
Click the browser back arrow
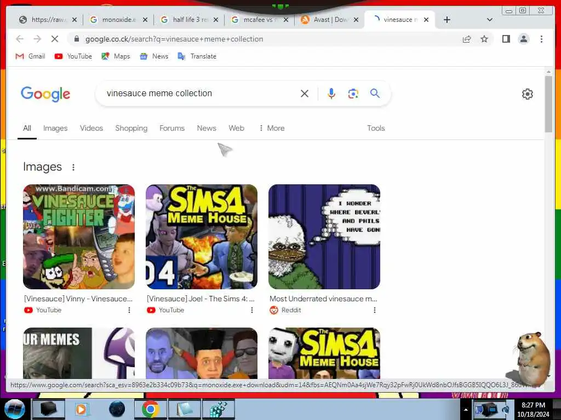(x=20, y=39)
